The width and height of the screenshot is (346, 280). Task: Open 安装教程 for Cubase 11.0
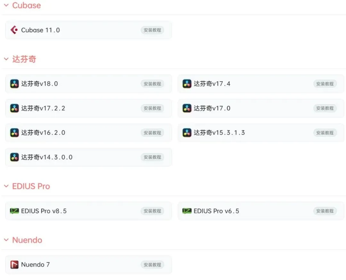(x=152, y=30)
